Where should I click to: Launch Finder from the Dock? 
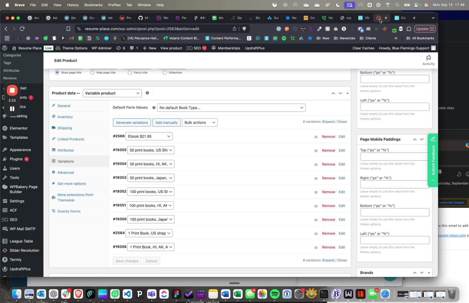pyautogui.click(x=17, y=294)
